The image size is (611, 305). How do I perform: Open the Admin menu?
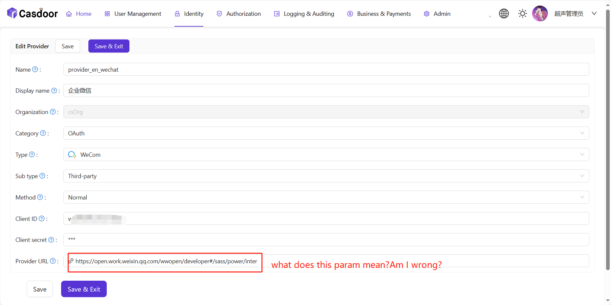tap(437, 13)
